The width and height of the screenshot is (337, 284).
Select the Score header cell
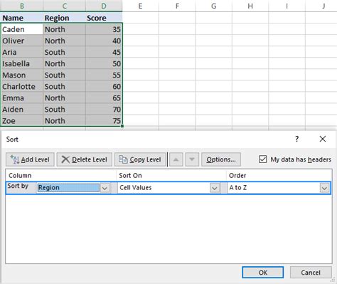tap(104, 18)
